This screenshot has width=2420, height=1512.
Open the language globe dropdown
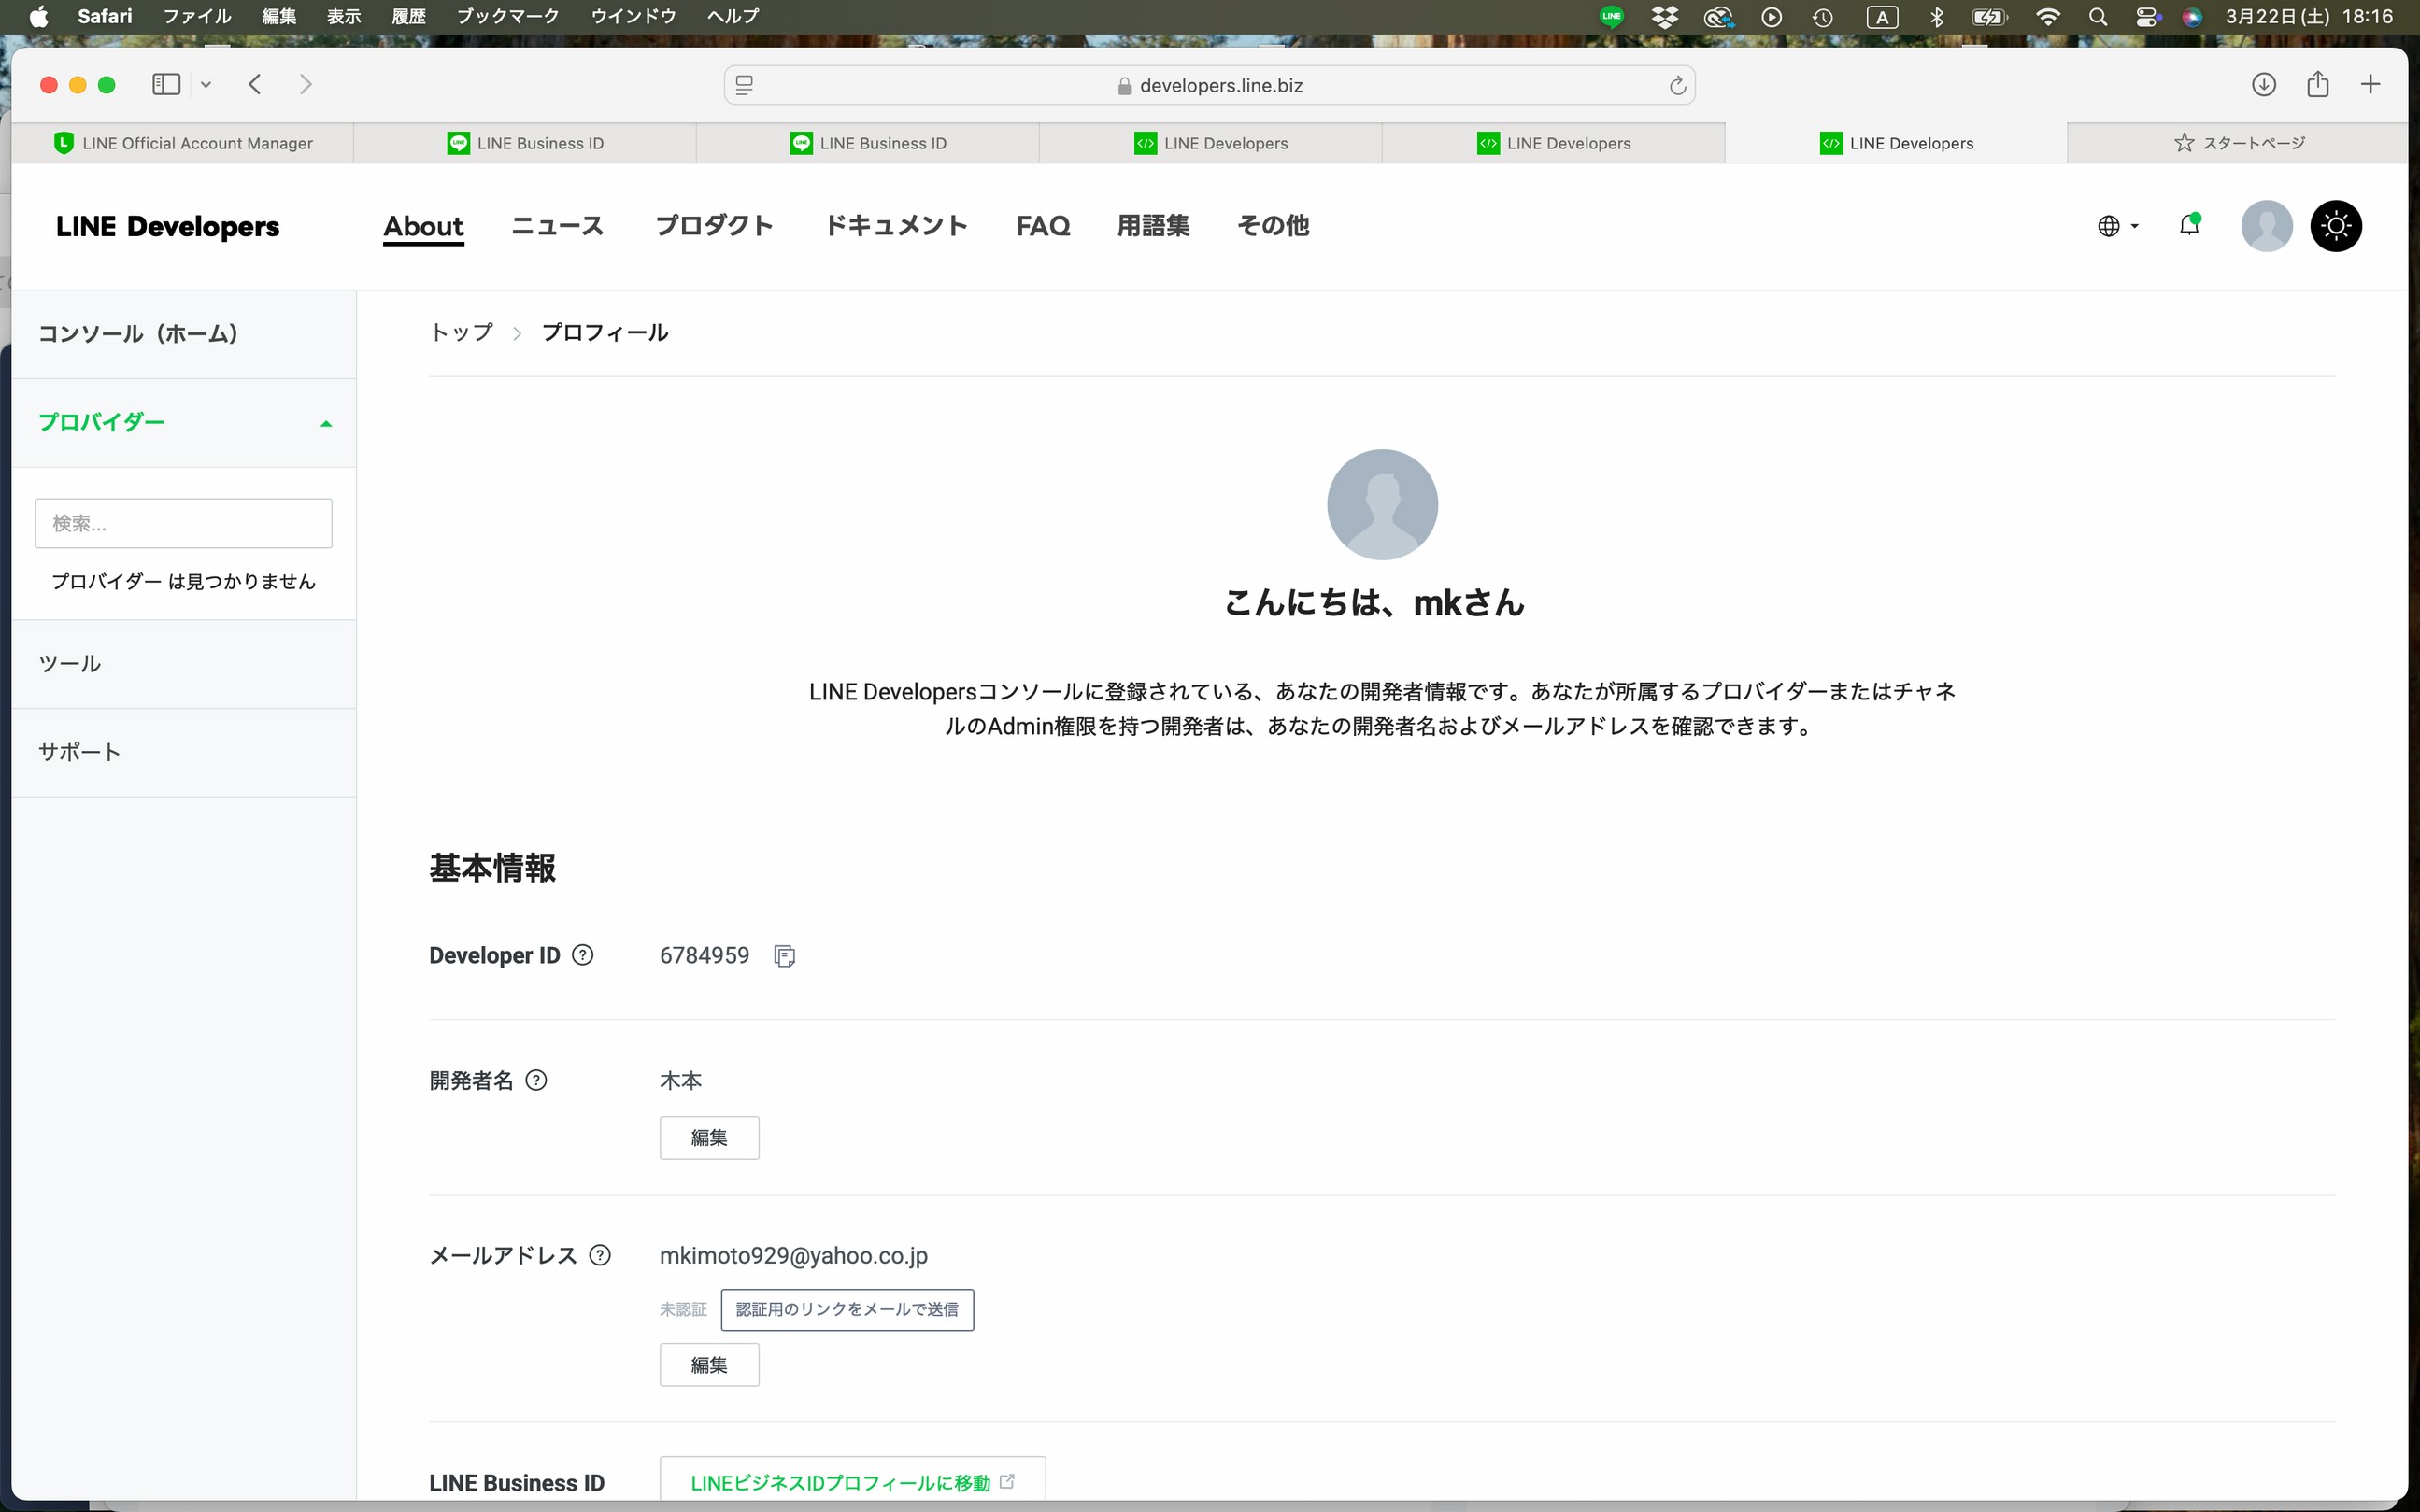2117,226
